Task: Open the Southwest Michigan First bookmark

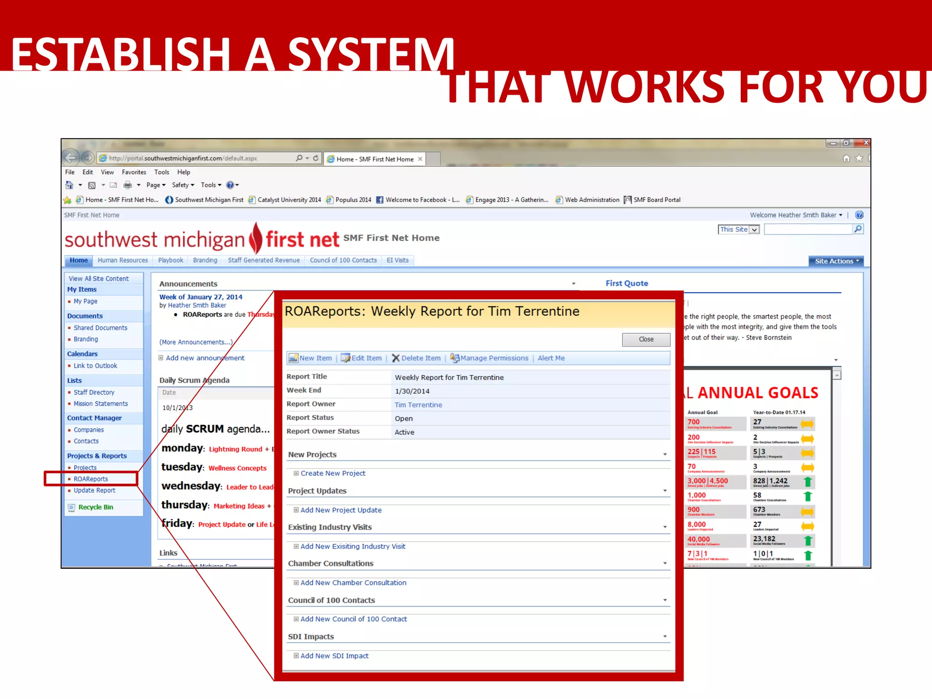Action: [x=204, y=200]
